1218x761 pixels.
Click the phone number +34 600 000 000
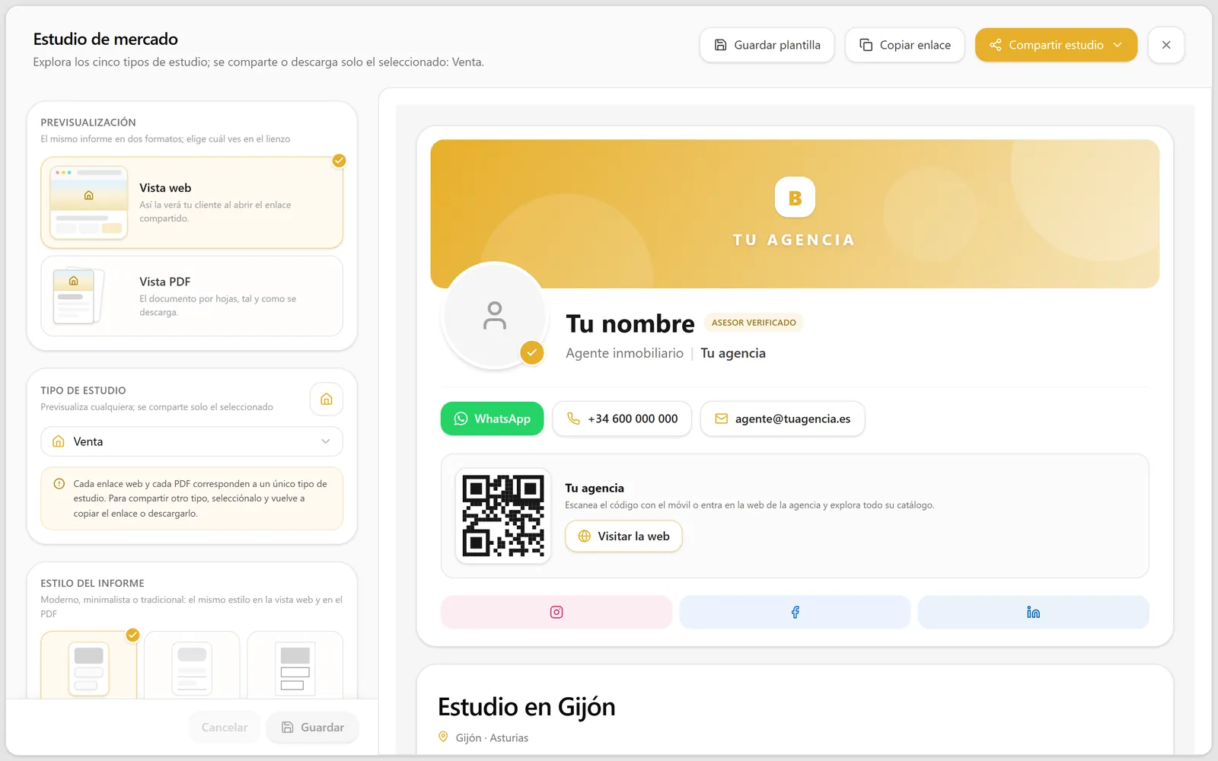pos(622,419)
